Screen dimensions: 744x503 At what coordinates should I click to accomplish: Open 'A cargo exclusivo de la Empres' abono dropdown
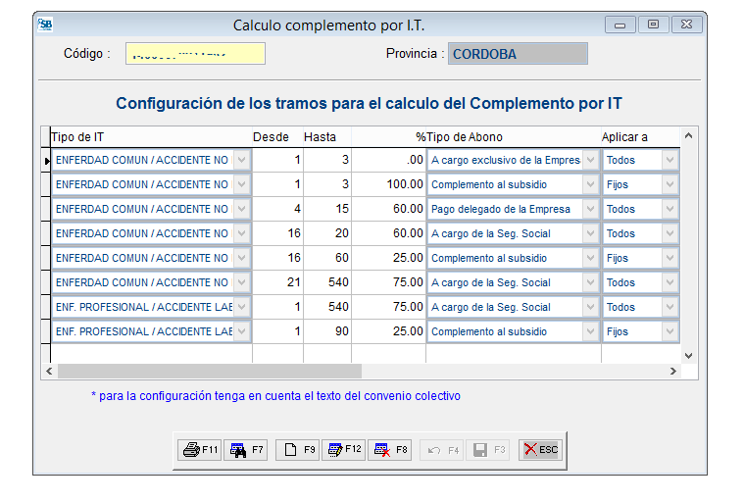coord(591,160)
